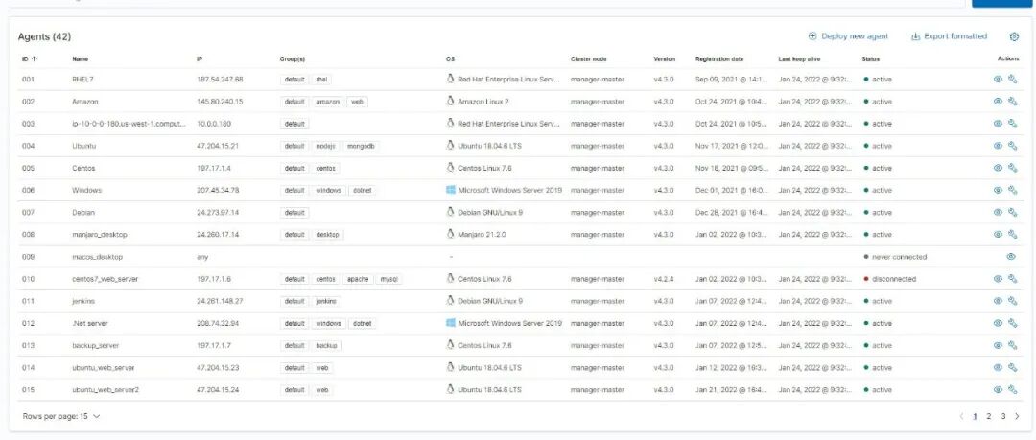View details of agent Amazon via eye icon
This screenshot has width=1036, height=440.
click(998, 102)
